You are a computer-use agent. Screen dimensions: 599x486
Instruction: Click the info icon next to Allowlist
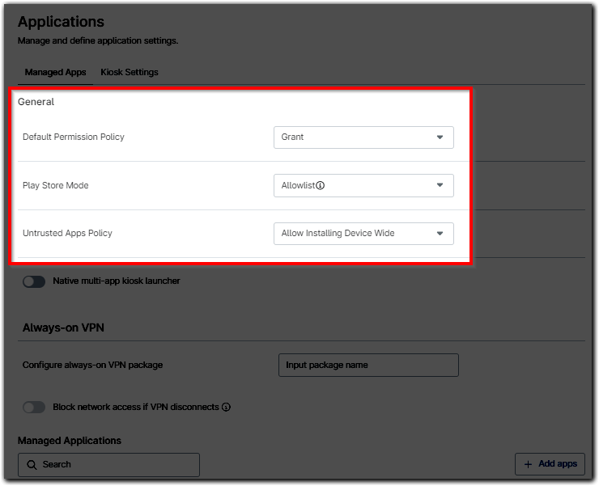pos(321,185)
